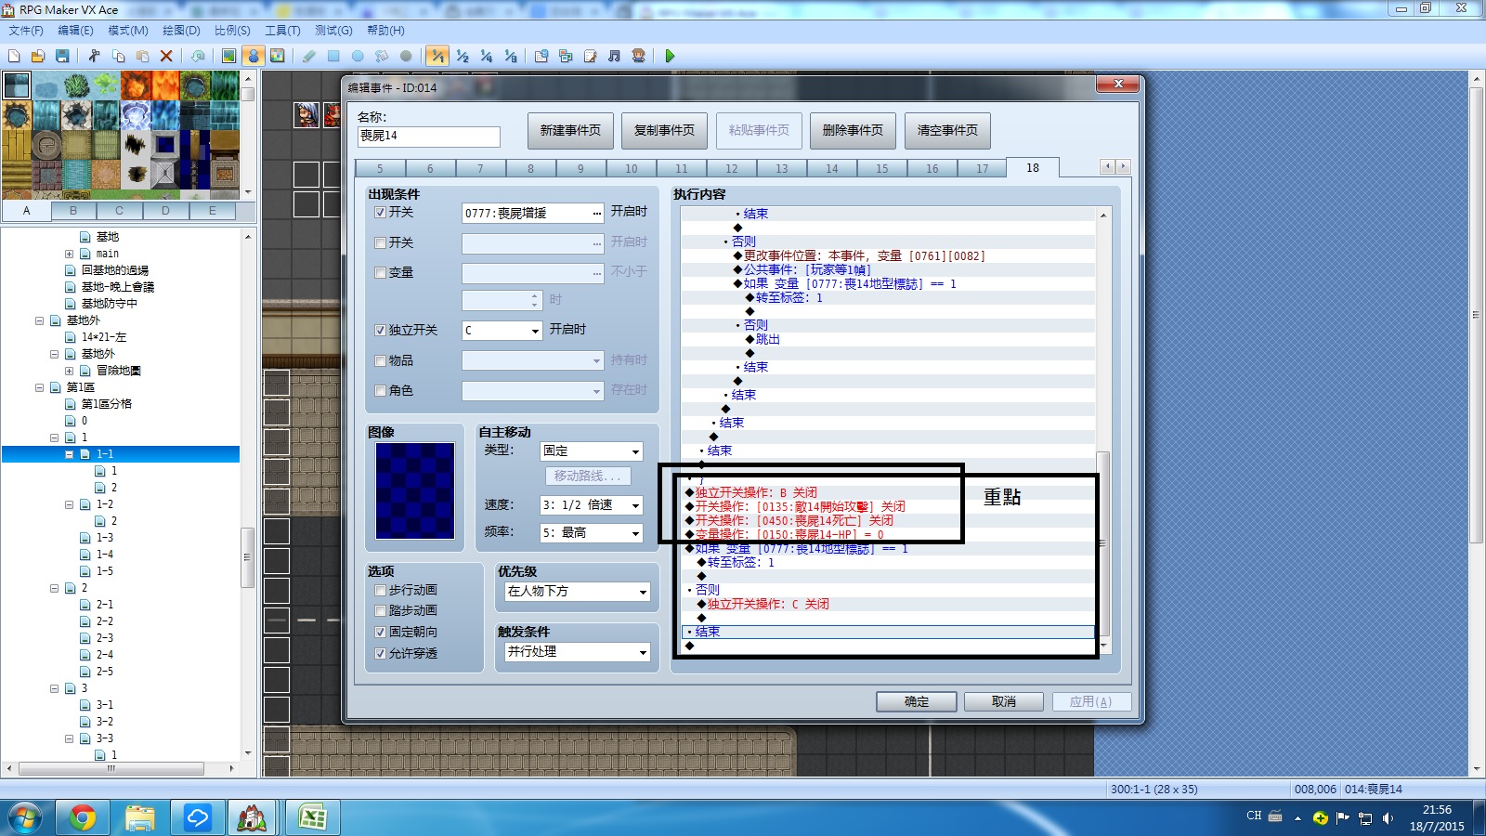1486x836 pixels.
Task: Open the 触发条件 并行处理 dropdown
Action: coord(577,652)
